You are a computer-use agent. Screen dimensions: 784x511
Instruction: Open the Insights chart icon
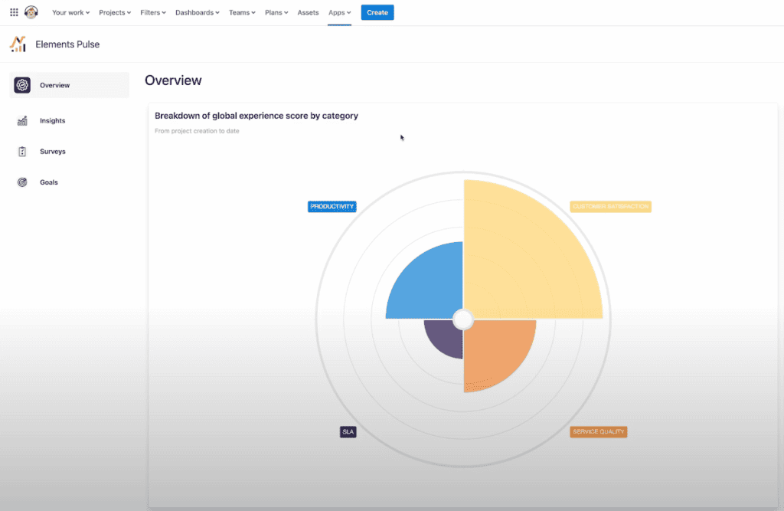click(x=22, y=121)
